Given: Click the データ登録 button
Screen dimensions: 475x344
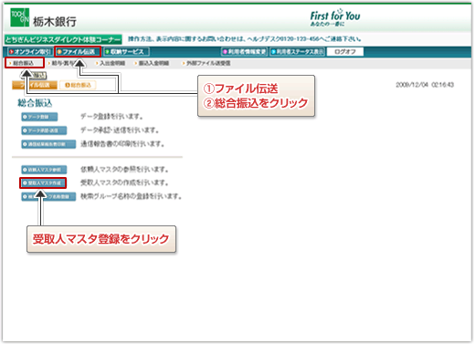Looking at the screenshot, I should pyautogui.click(x=39, y=117).
